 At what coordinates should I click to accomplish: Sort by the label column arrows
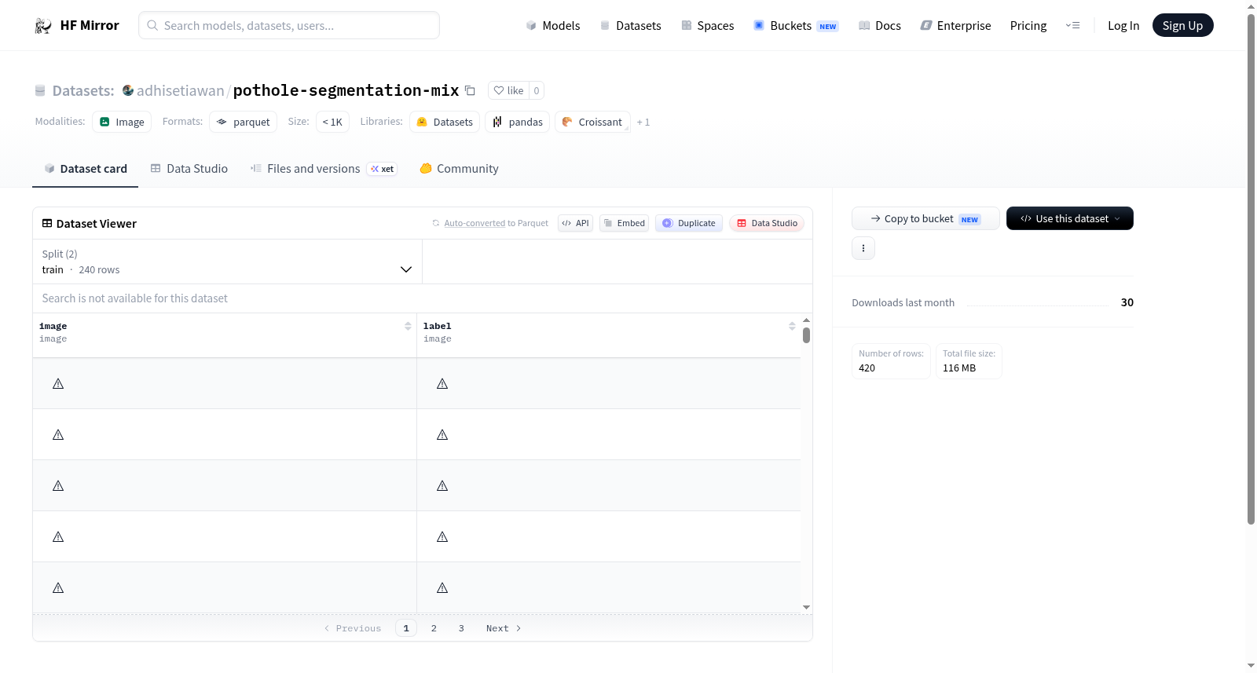(x=792, y=326)
